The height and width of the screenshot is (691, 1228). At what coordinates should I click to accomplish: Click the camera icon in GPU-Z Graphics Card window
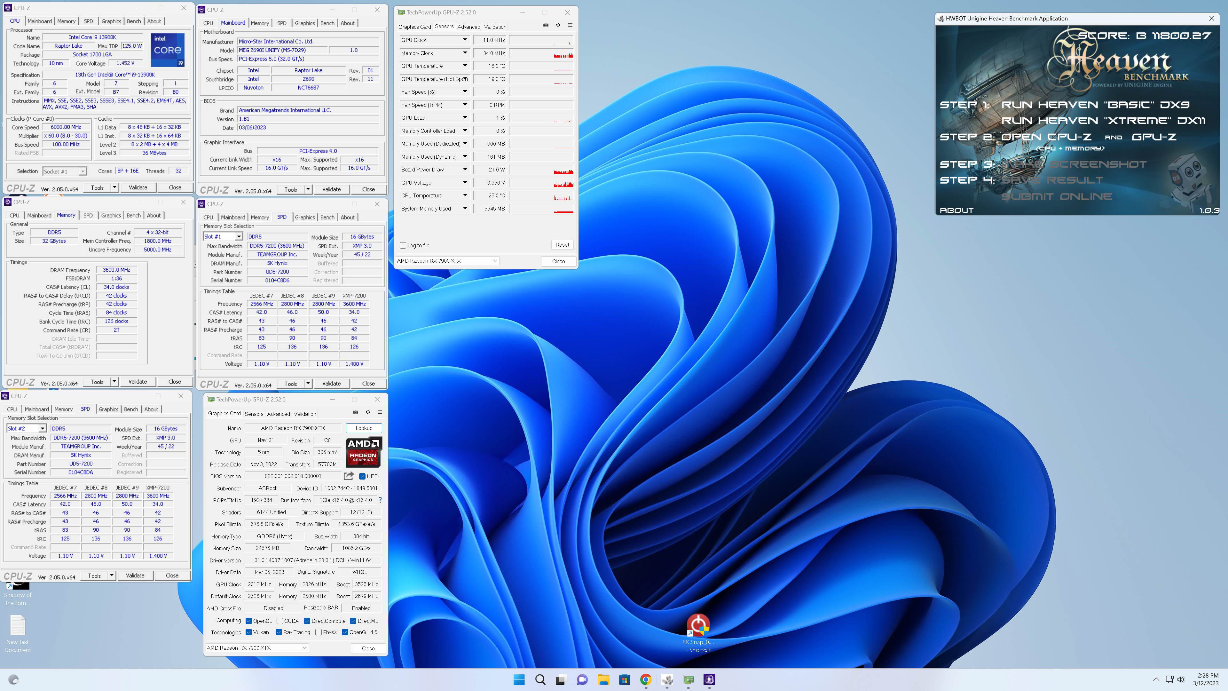pos(356,412)
